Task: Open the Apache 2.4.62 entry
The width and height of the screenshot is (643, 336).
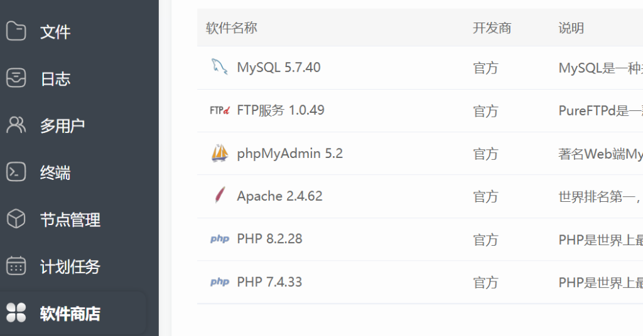Action: [x=279, y=196]
